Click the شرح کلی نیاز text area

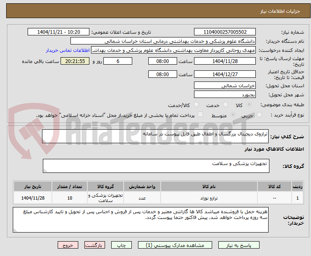click(x=155, y=136)
